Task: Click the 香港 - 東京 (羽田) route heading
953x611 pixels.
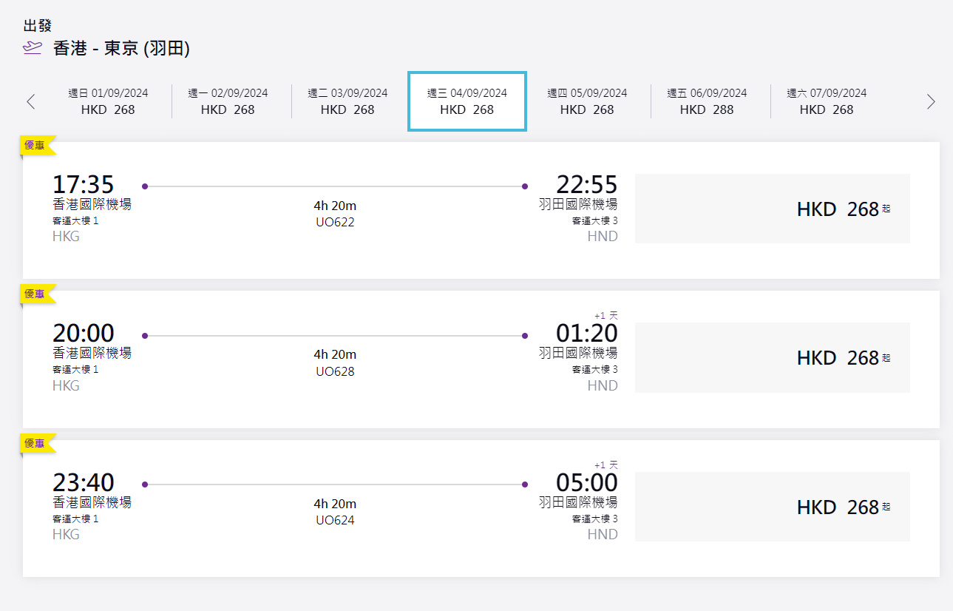Action: coord(122,49)
